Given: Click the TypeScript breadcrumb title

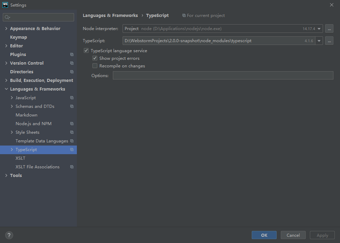Looking at the screenshot, I should [x=157, y=16].
